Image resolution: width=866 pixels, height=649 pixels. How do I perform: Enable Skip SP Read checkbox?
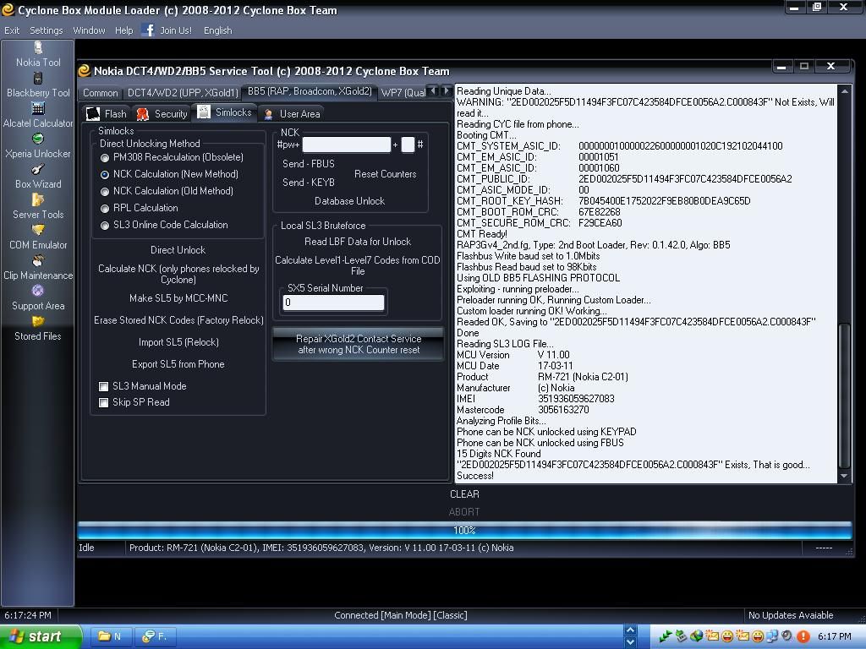tap(103, 402)
